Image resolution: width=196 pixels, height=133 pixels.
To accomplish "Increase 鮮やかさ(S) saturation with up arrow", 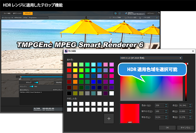I will (166, 110).
